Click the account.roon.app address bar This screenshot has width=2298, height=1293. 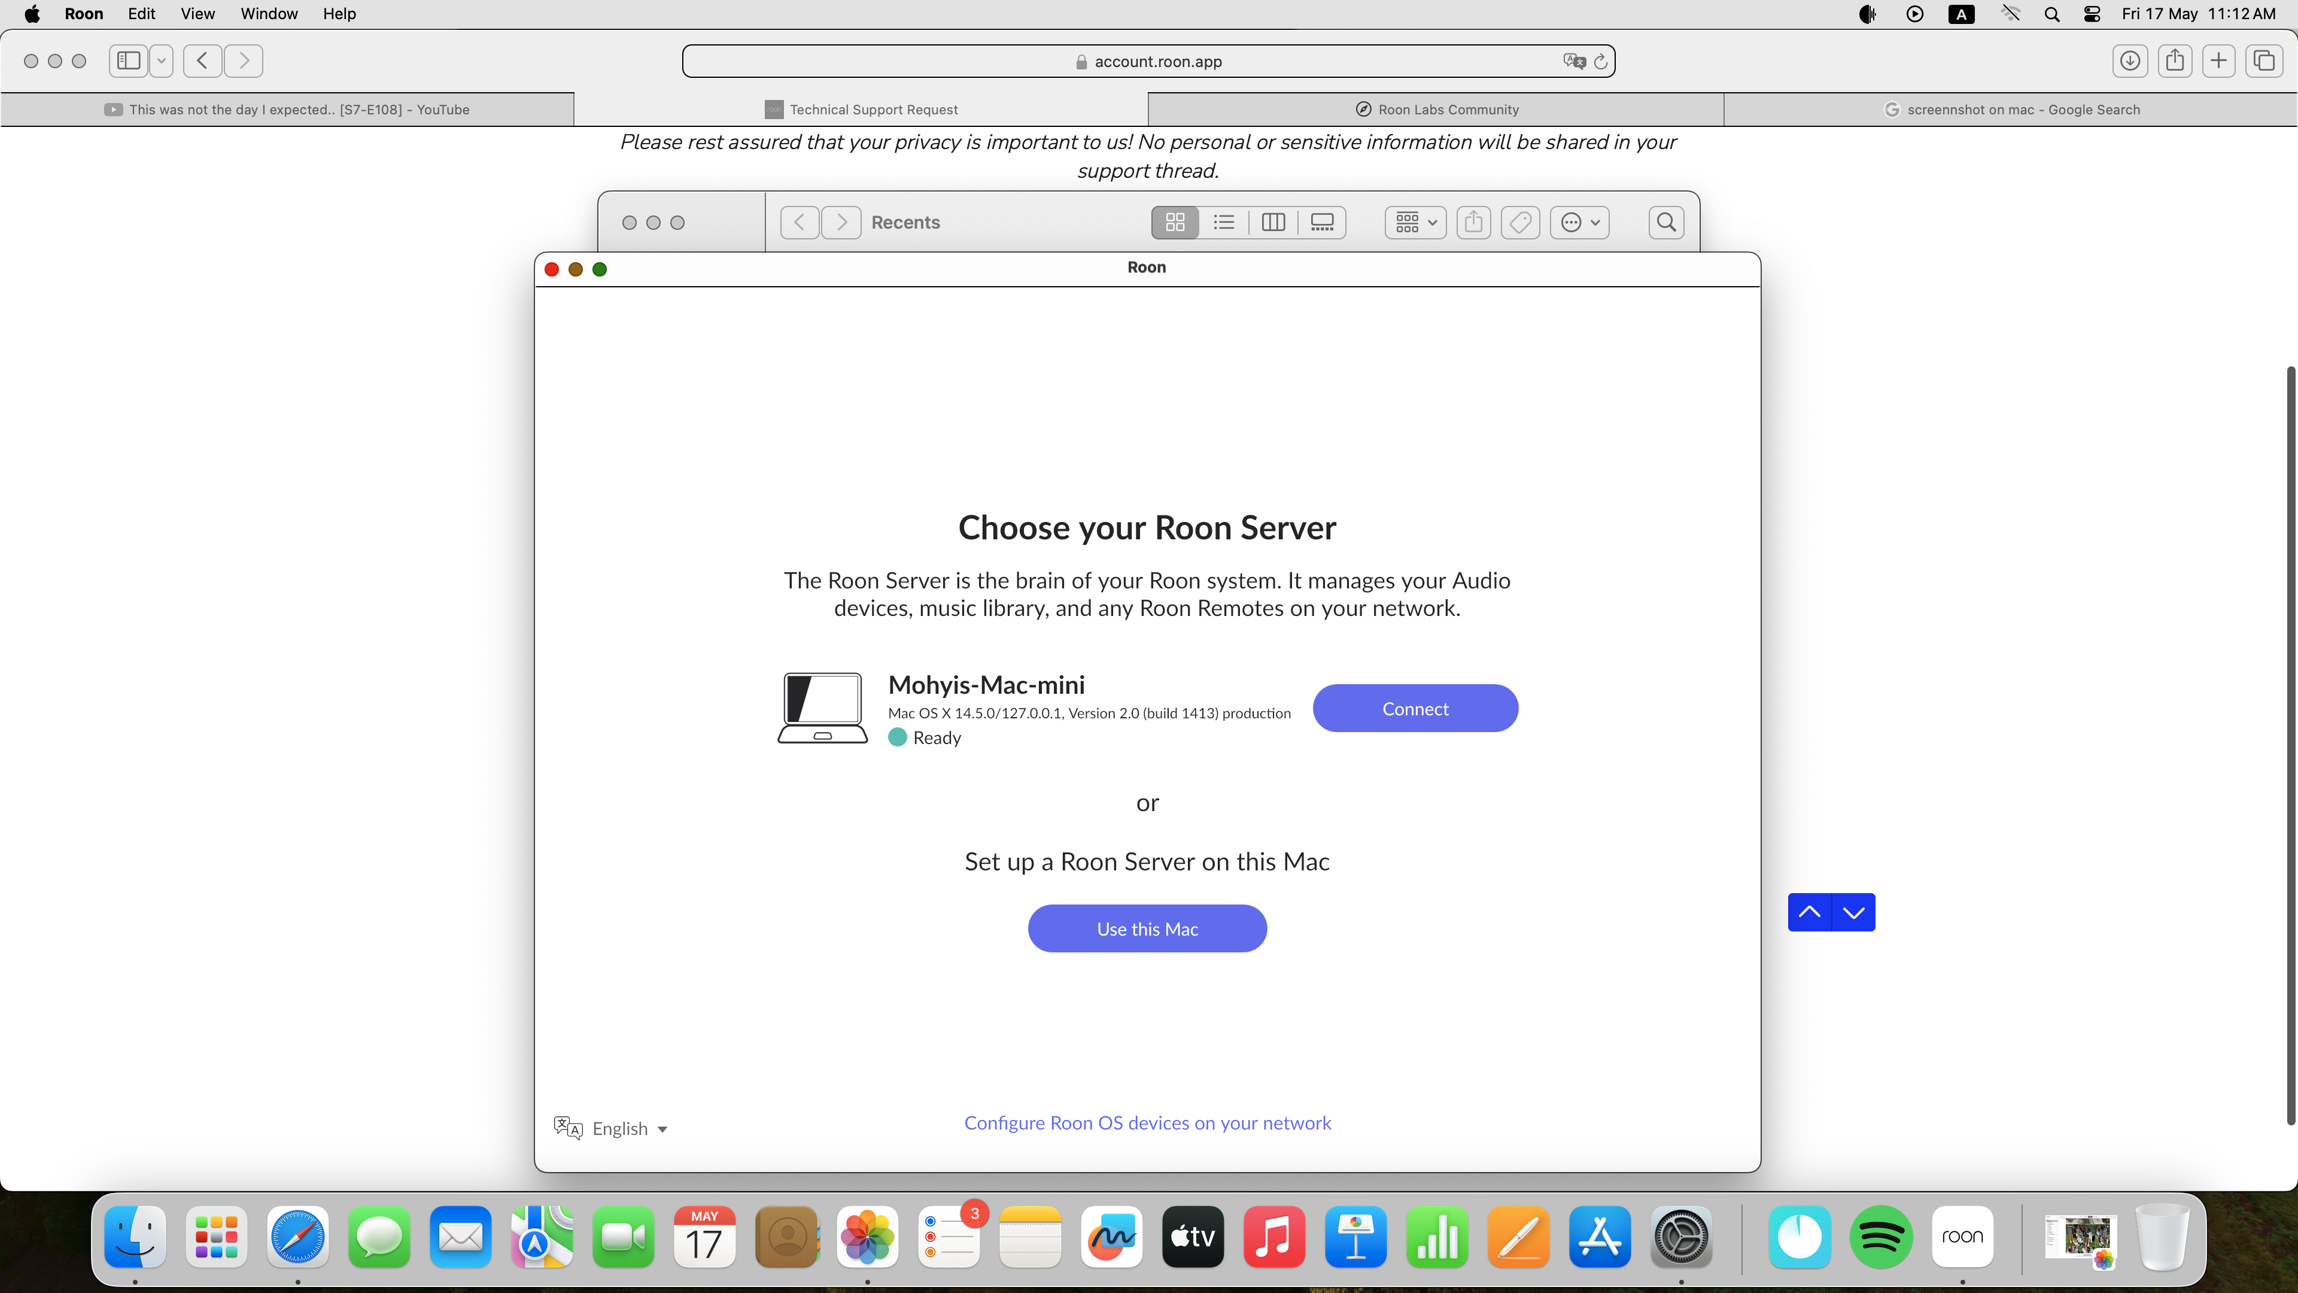[x=1148, y=62]
